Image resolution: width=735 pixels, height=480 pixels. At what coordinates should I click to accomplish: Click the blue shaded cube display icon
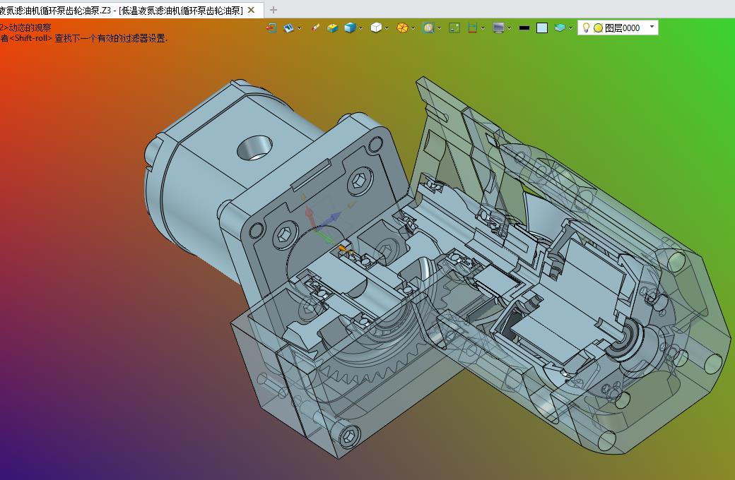[350, 28]
